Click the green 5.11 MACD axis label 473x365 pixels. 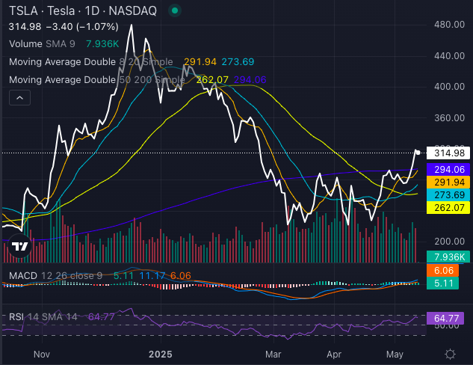click(442, 283)
